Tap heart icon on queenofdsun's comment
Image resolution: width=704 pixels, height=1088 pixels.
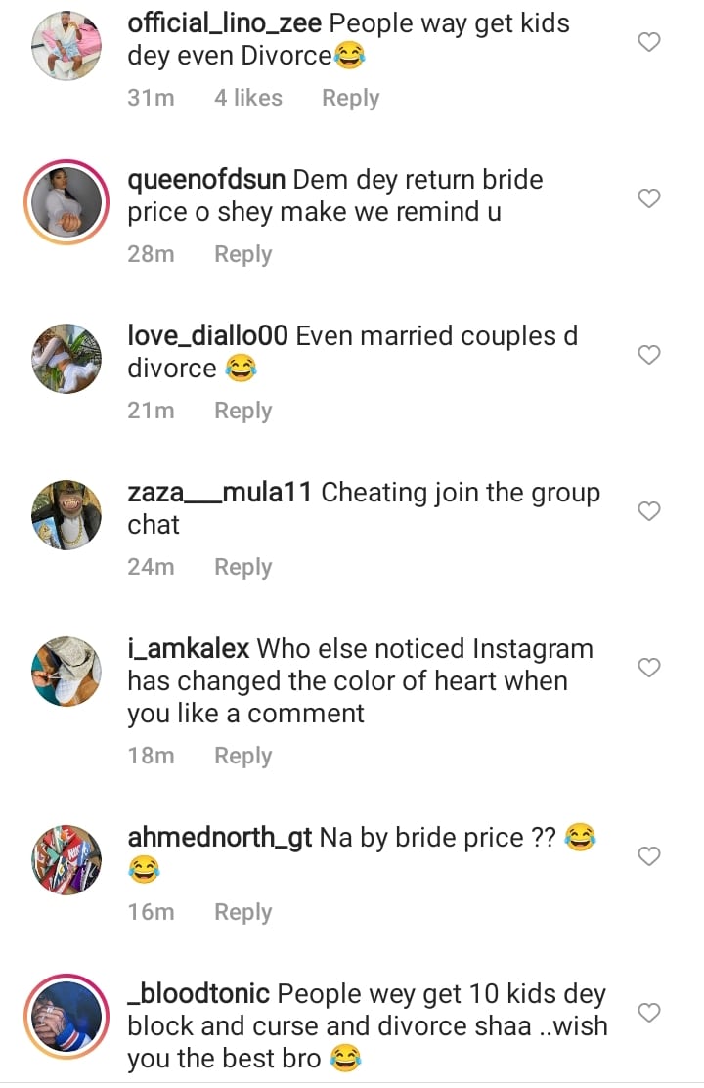649,198
